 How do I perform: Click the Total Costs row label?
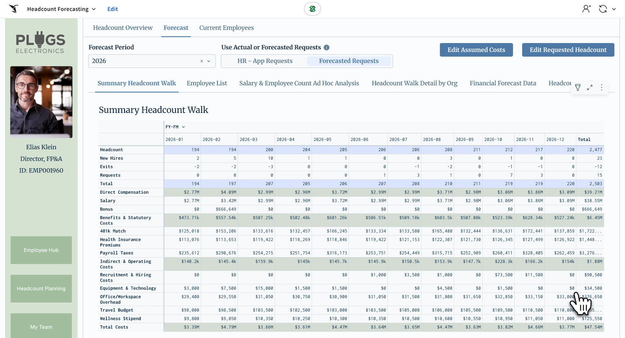pyautogui.click(x=114, y=327)
